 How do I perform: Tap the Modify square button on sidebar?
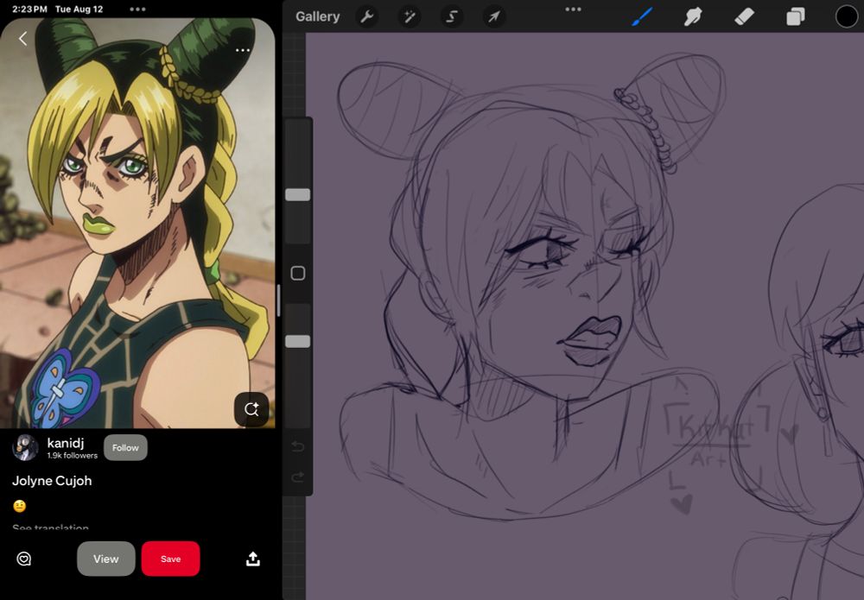click(297, 273)
